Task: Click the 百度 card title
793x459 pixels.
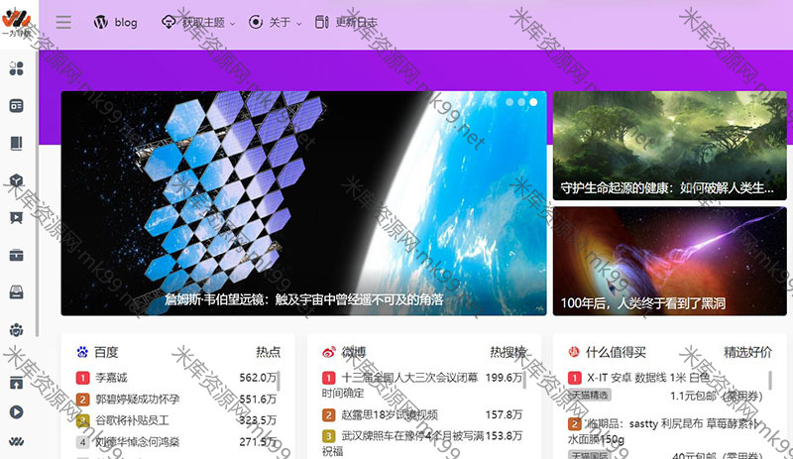Action: pyautogui.click(x=106, y=352)
